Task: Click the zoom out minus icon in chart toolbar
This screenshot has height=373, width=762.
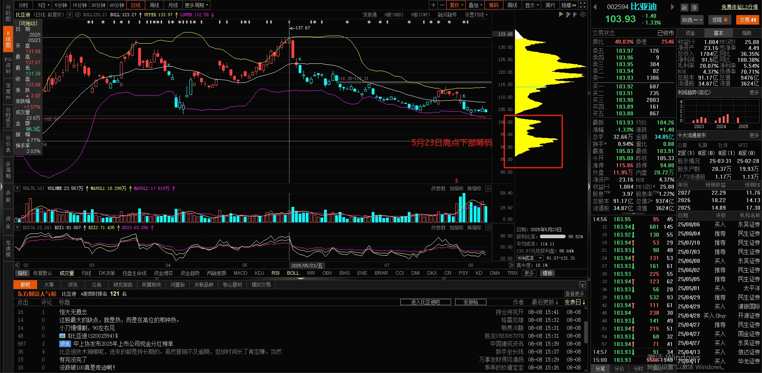Action: click(x=442, y=5)
